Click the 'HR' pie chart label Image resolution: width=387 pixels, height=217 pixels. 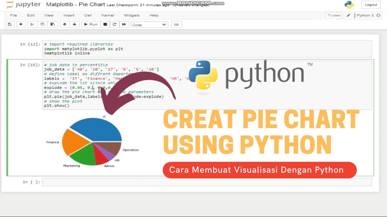(117, 160)
